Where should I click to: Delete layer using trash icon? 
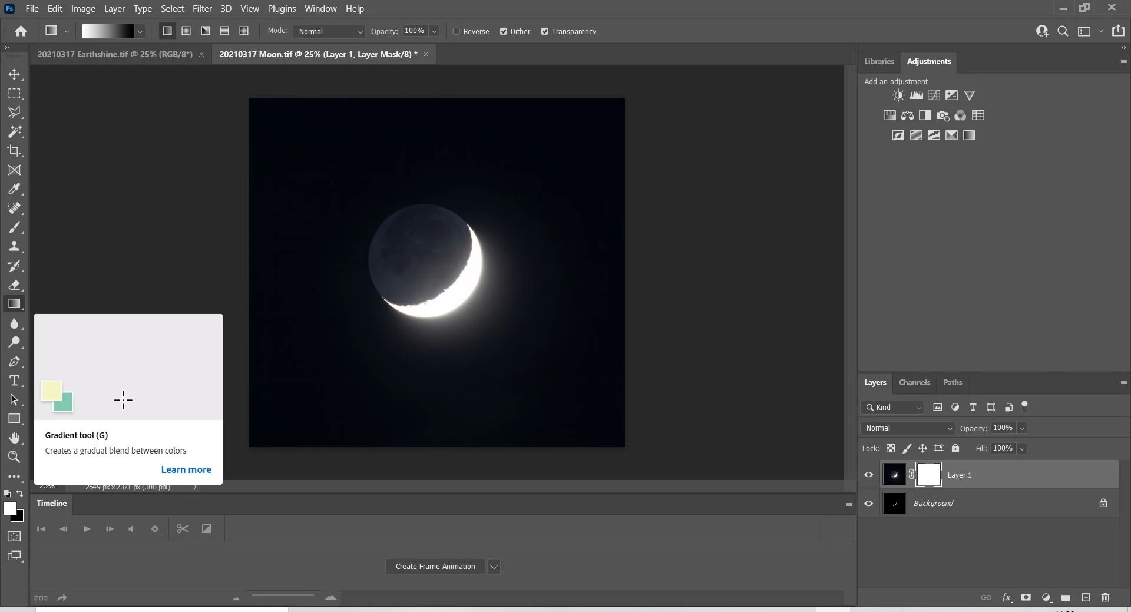[1106, 597]
